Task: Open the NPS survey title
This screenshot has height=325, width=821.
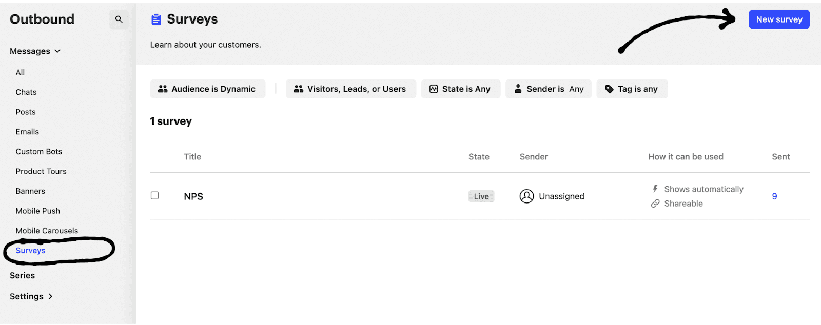Action: tap(193, 196)
